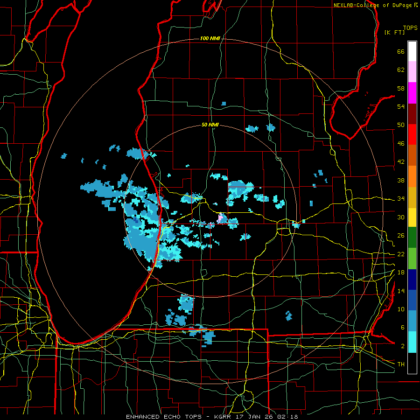Click the legend value '26'
This screenshot has width=420, height=420.
[401, 236]
